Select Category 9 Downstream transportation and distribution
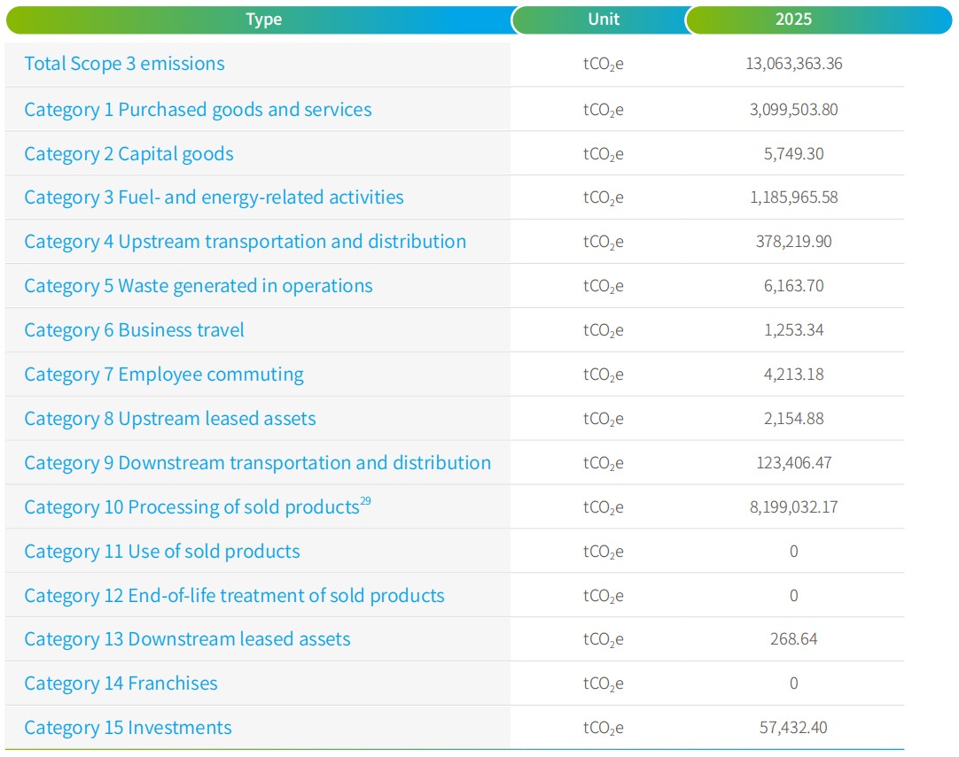959x757 pixels. click(x=258, y=463)
